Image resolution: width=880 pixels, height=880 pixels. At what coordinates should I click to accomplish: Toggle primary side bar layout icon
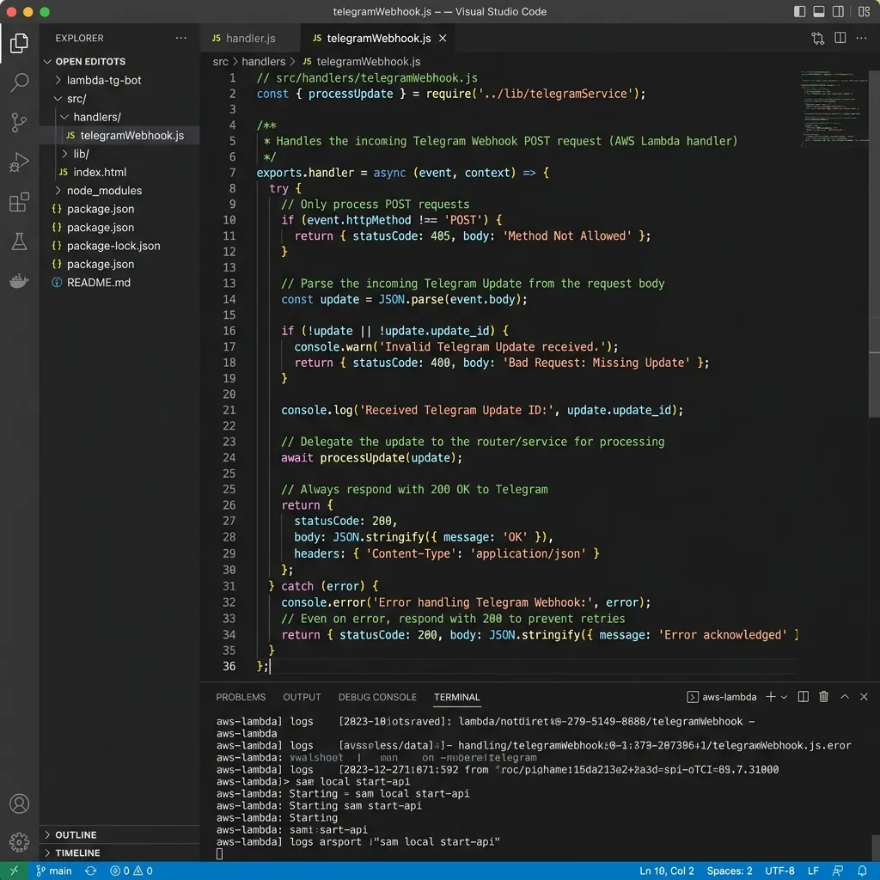(x=800, y=12)
